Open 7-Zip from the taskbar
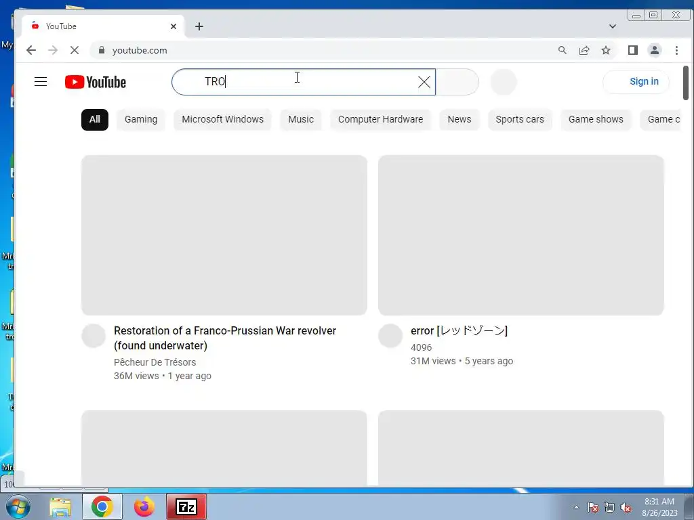Viewport: 694px width, 520px height. pos(186,506)
